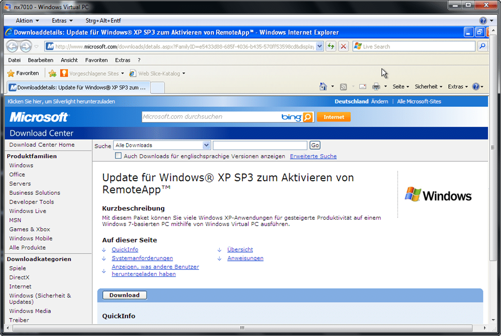This screenshot has width=501, height=336.
Task: Select the Downloaddetails browser tab
Action: pos(78,87)
